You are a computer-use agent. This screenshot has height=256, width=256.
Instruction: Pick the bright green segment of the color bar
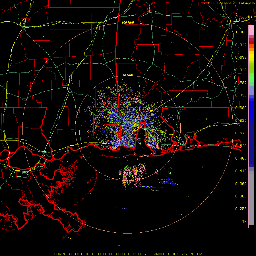(x=251, y=78)
